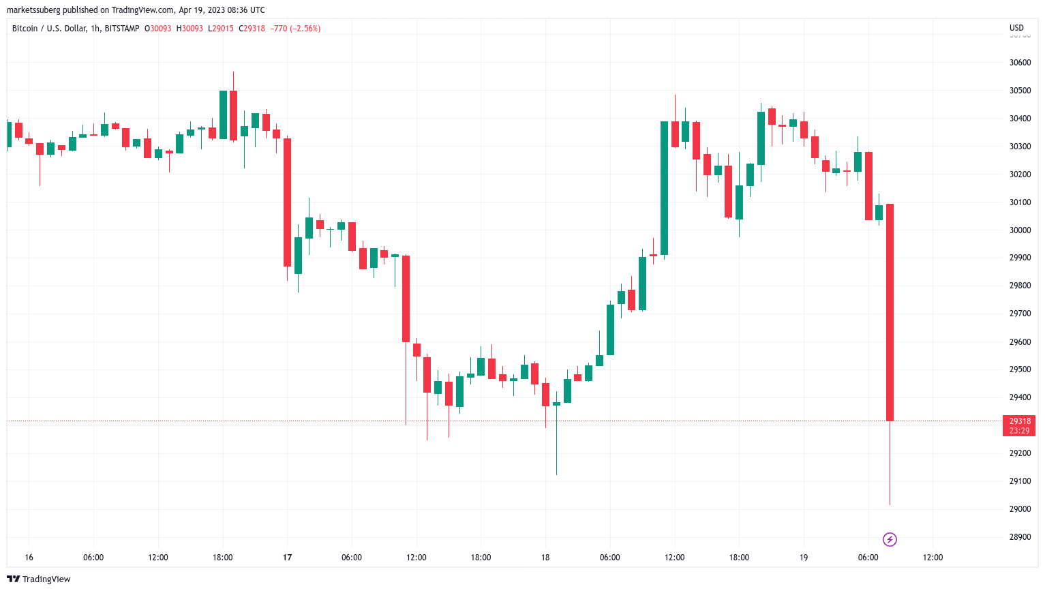1045x591 pixels.
Task: Click the 23:29 candle countdown timer
Action: point(1019,431)
